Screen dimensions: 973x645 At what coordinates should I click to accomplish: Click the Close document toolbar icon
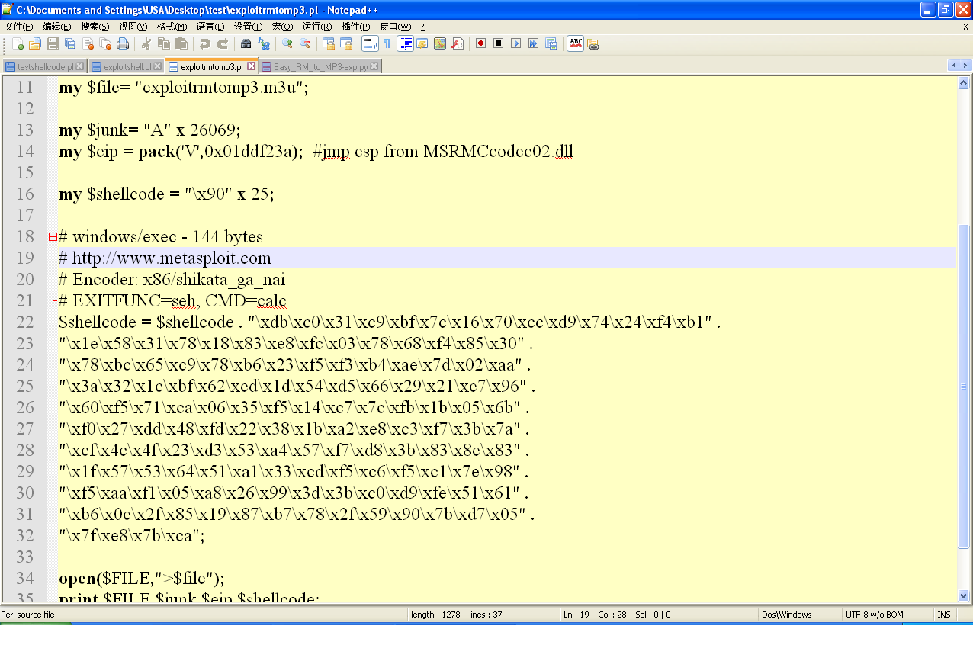[88, 43]
